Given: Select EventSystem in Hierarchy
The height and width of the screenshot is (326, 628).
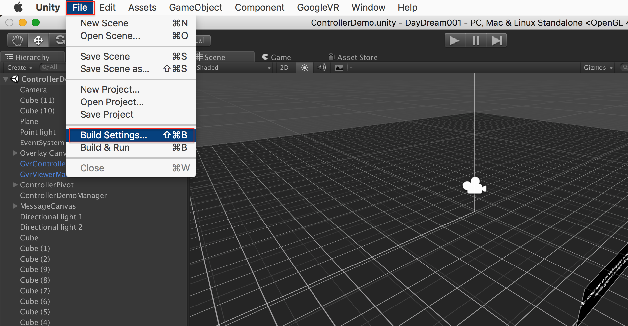Looking at the screenshot, I should (x=42, y=143).
